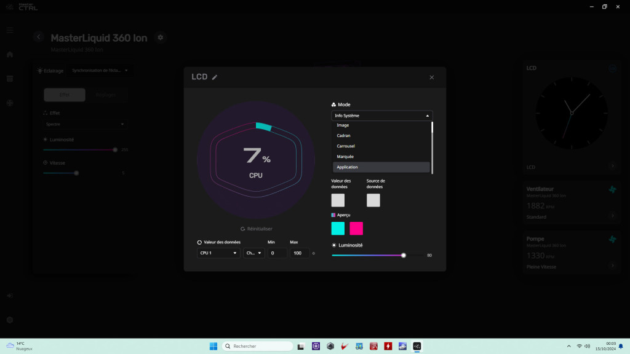630x354 pixels.
Task: Go to Home in the left sidebar
Action: [x=10, y=55]
